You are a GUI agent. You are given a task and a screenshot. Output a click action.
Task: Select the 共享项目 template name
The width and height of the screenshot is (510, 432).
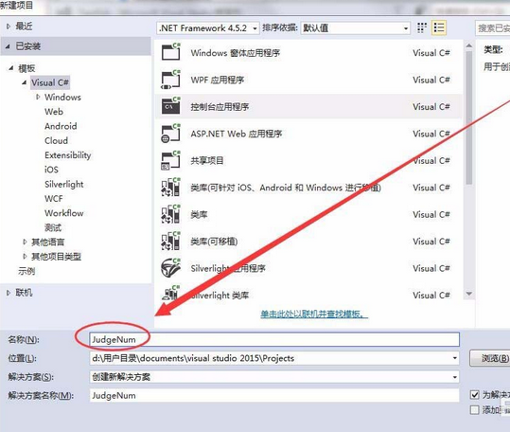pyautogui.click(x=207, y=160)
